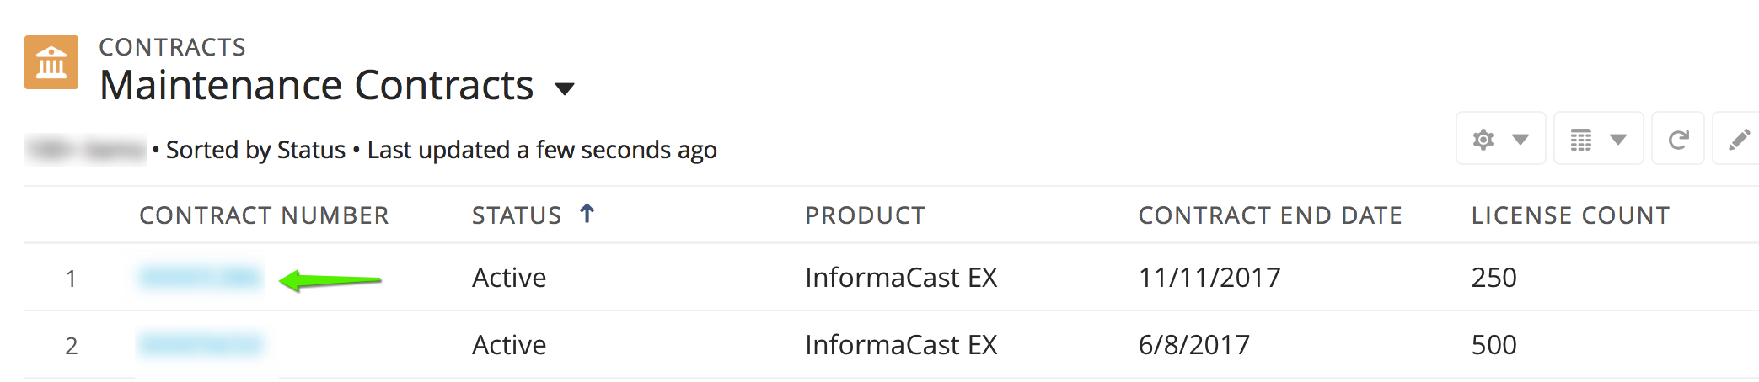Sort by Contract Number column header

click(x=264, y=216)
